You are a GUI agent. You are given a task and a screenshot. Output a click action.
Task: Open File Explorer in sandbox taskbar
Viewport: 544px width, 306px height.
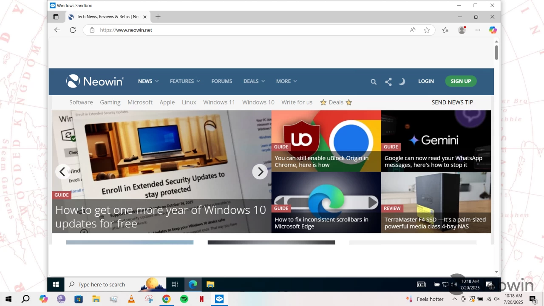tap(210, 284)
